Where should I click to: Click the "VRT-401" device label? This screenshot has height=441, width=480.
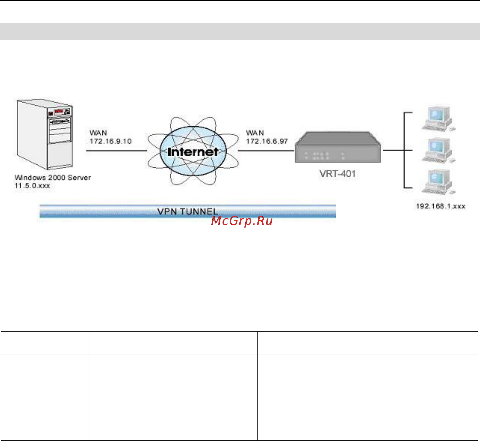point(338,174)
